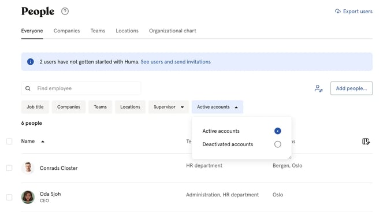Open the Supervisor filter dropdown
The height and width of the screenshot is (212, 387).
click(169, 107)
